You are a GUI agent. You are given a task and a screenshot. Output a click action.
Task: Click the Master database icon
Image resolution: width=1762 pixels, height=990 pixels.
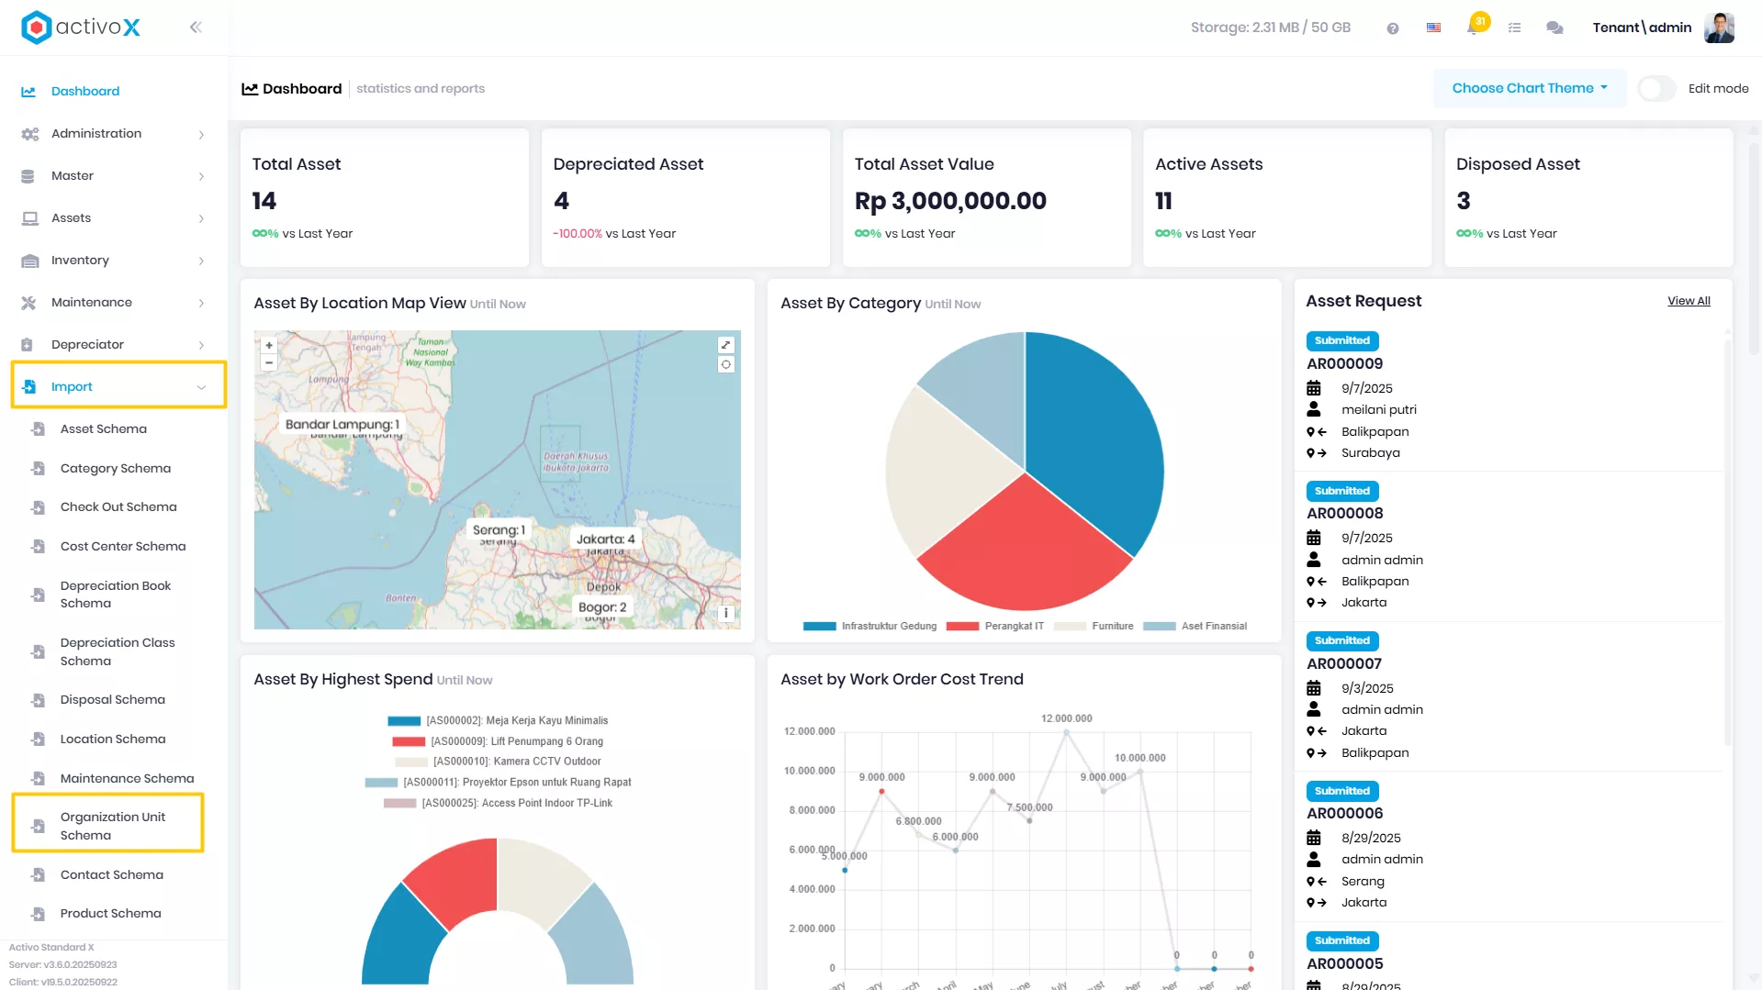click(x=28, y=176)
